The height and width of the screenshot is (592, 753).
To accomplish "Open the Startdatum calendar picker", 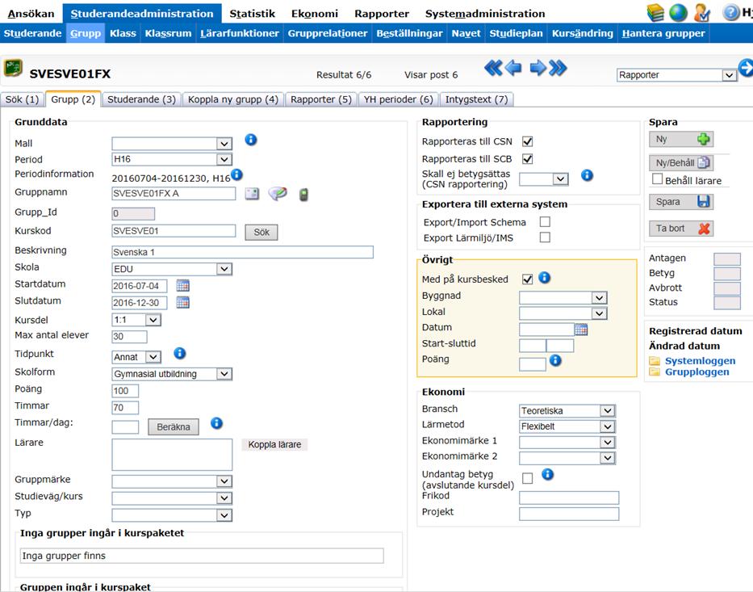I will (183, 285).
